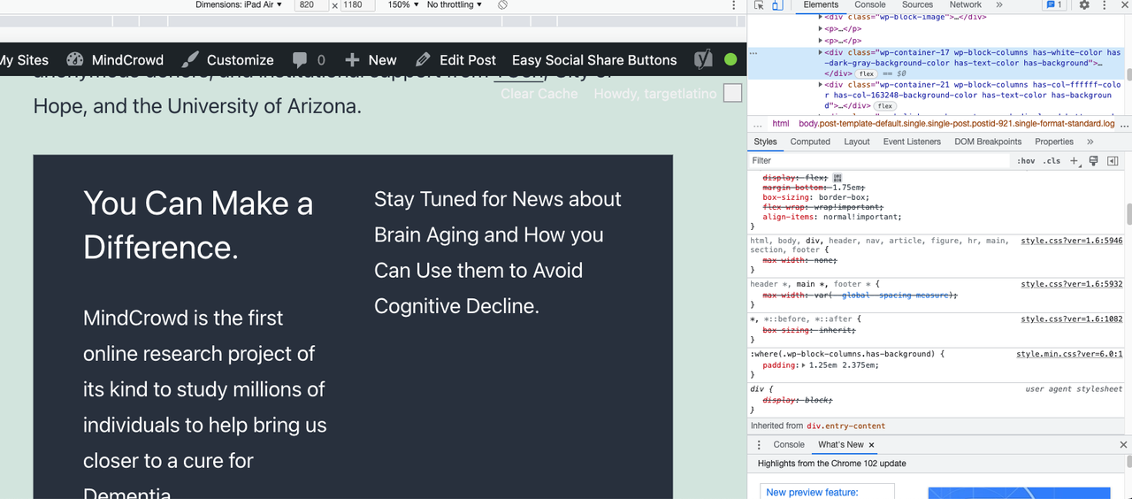Toggle flex badge on wp-container-21 element
Screen dimensions: 1132x499
tap(885, 106)
